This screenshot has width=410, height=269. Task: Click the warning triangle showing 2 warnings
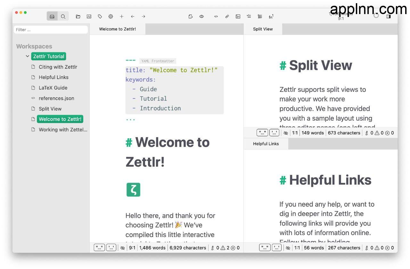223,248
